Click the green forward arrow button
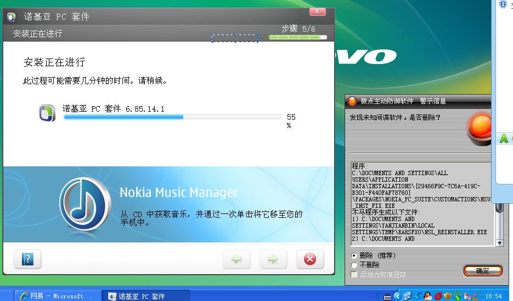Viewport: 513px width, 301px height. (273, 259)
